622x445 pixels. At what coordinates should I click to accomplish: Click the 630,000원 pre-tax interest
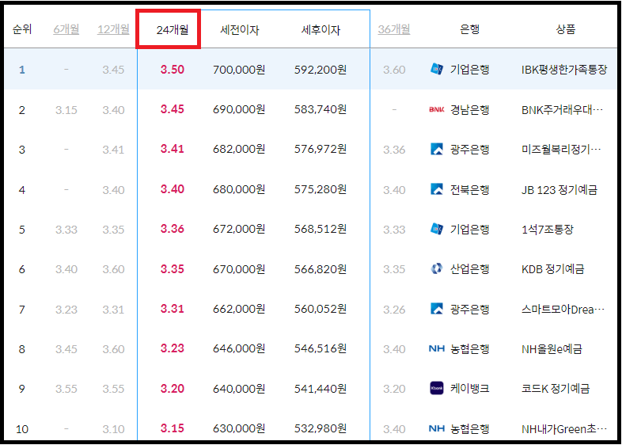(x=239, y=428)
